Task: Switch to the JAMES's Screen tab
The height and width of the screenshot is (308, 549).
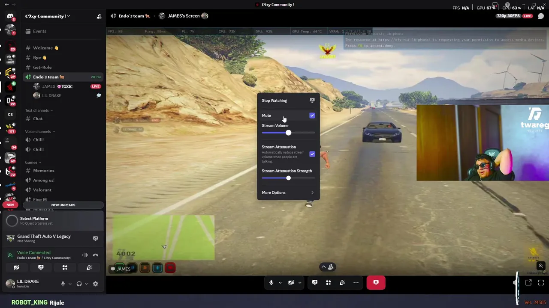Action: (x=183, y=16)
